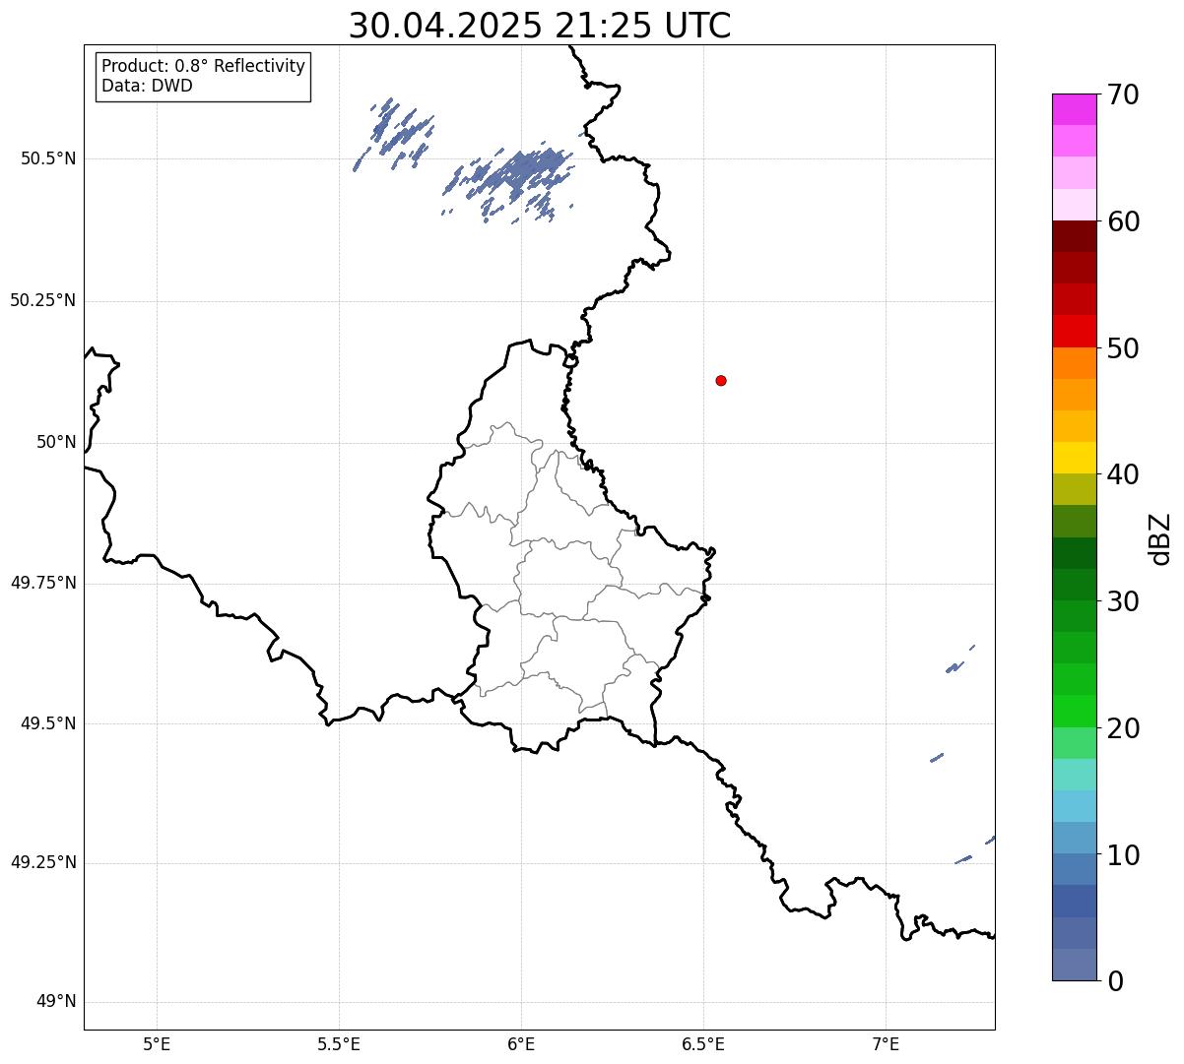Click the "49.25°N" latitude label
Viewport: 1184px width, 1064px height.
point(43,862)
